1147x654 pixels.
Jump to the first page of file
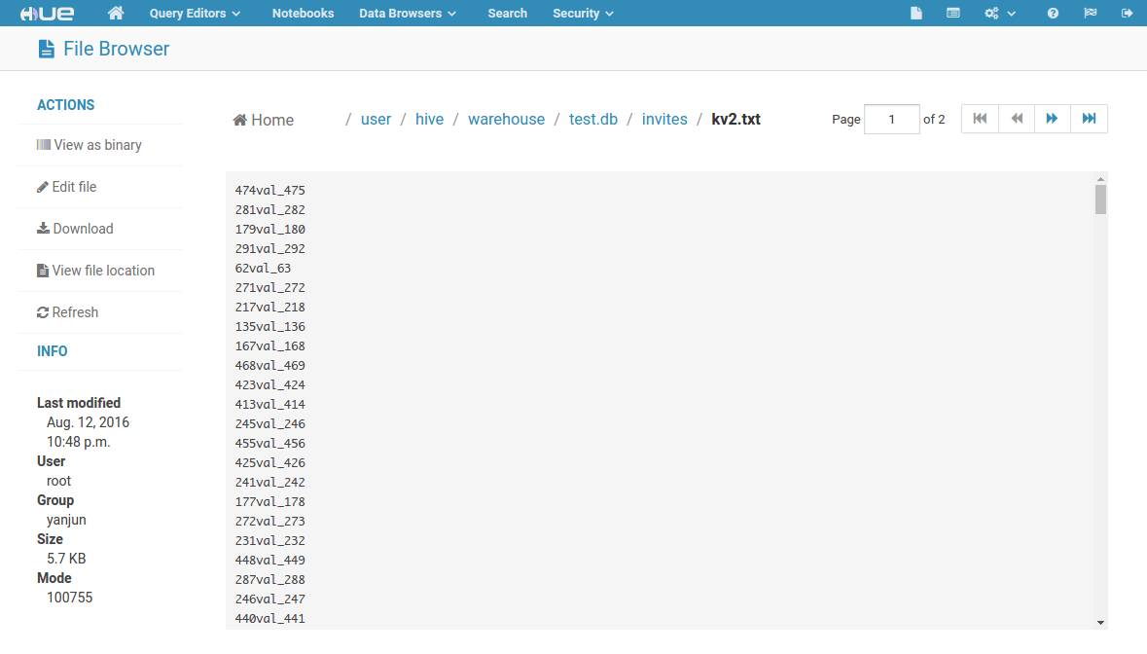980,119
